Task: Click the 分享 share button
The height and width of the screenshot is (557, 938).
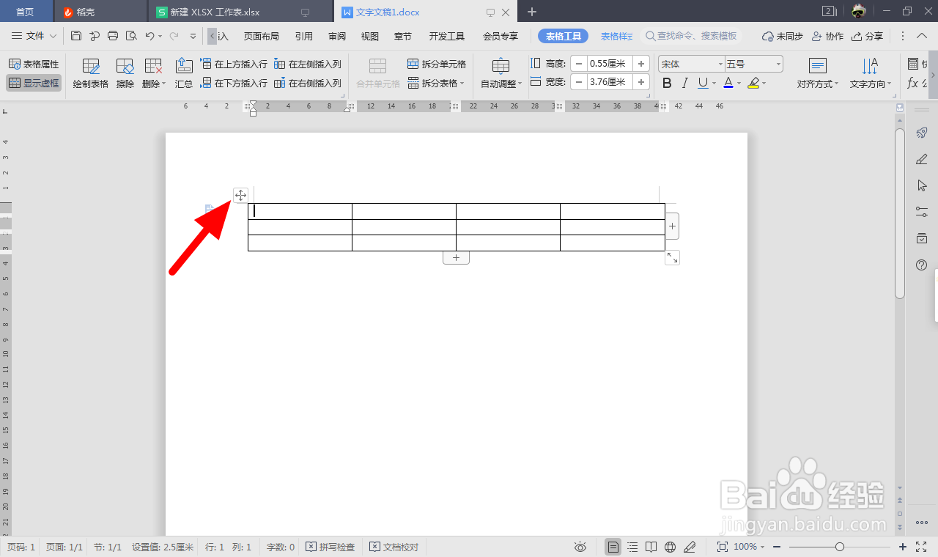Action: 867,36
